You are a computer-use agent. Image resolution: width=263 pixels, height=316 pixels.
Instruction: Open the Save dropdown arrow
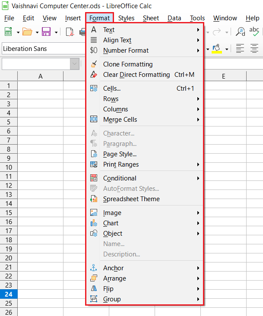click(56, 32)
